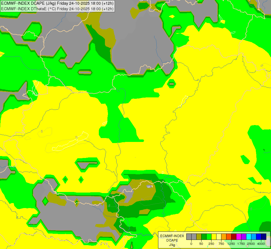This screenshot has height=249, width=271.
Task: Click the DCAPE label in the legend
Action: click(172, 240)
